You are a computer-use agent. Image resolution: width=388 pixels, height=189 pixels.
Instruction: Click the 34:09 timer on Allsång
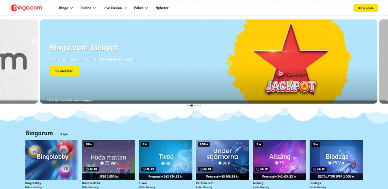pyautogui.click(x=262, y=169)
